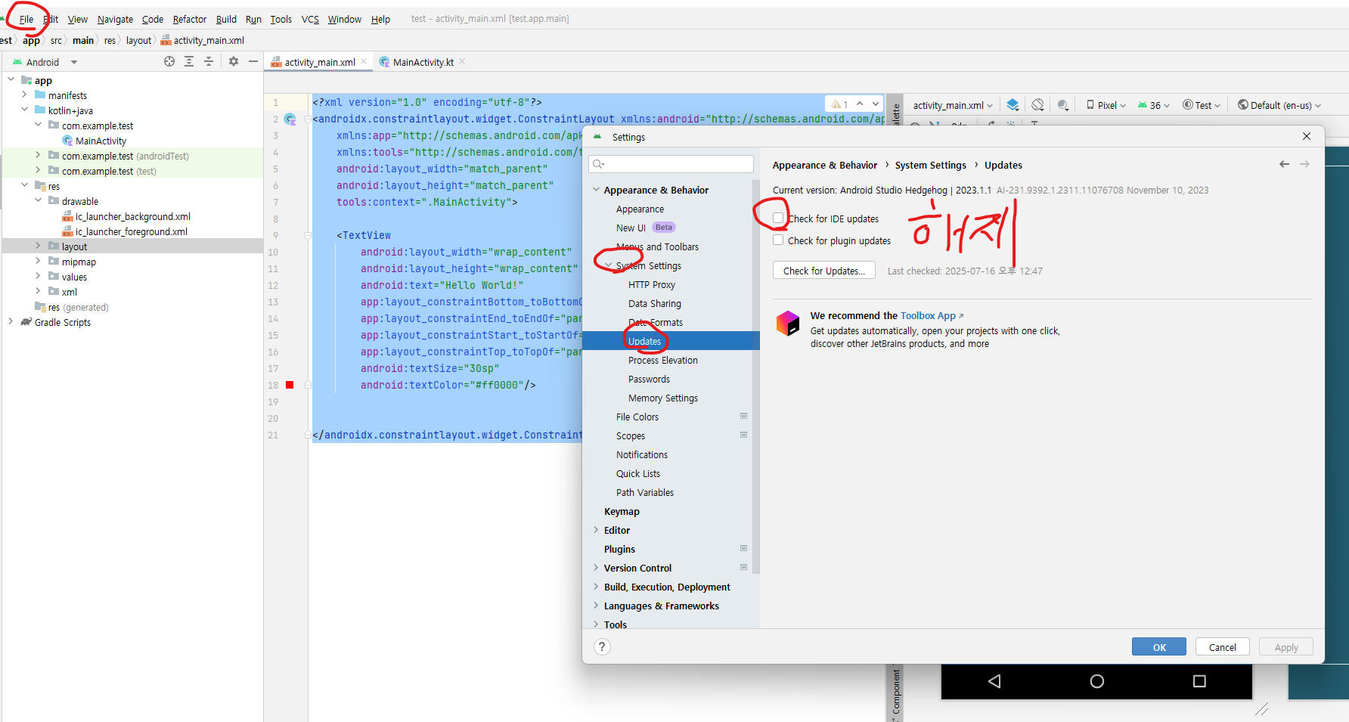1349x722 pixels.
Task: Click OK in Settings dialog
Action: [1158, 647]
